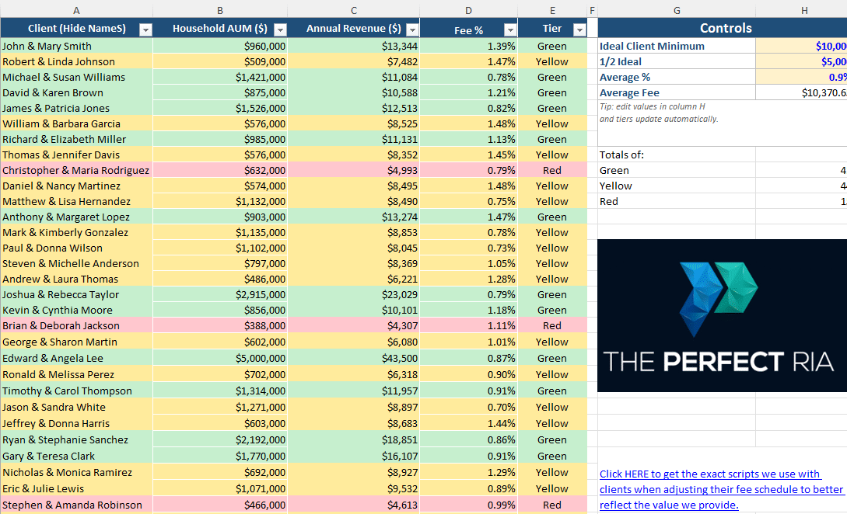Select the Yellow totals label cell
Image resolution: width=847 pixels, height=514 pixels.
click(677, 186)
